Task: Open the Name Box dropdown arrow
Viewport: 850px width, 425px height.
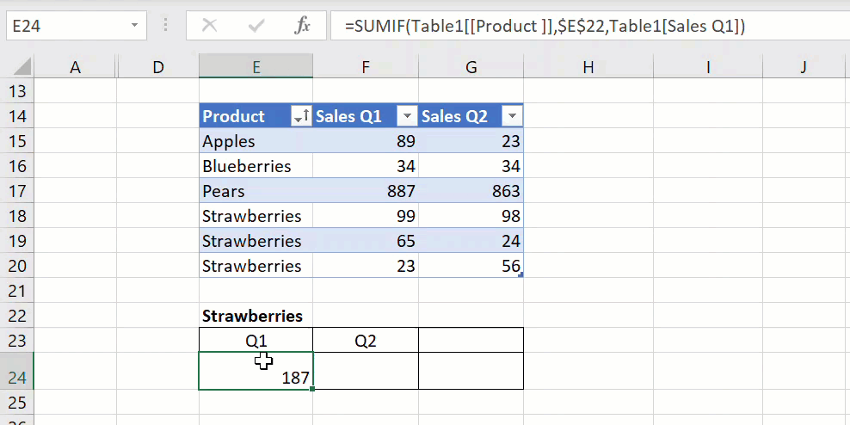Action: point(135,26)
